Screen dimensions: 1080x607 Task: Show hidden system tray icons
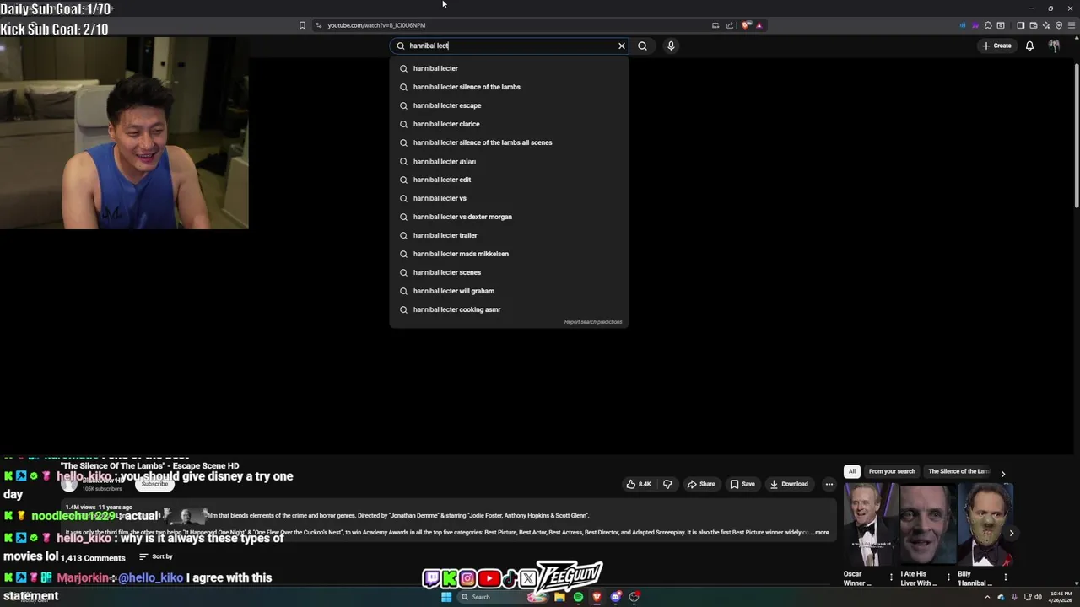987,597
